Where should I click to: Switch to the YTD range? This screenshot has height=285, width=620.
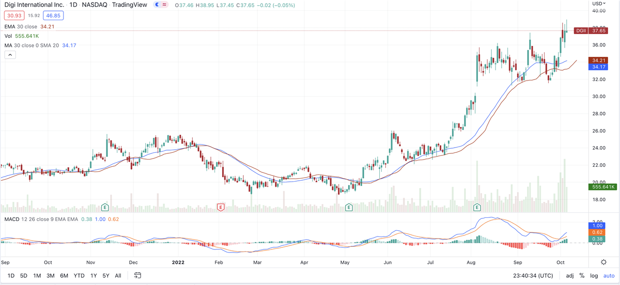click(x=79, y=276)
